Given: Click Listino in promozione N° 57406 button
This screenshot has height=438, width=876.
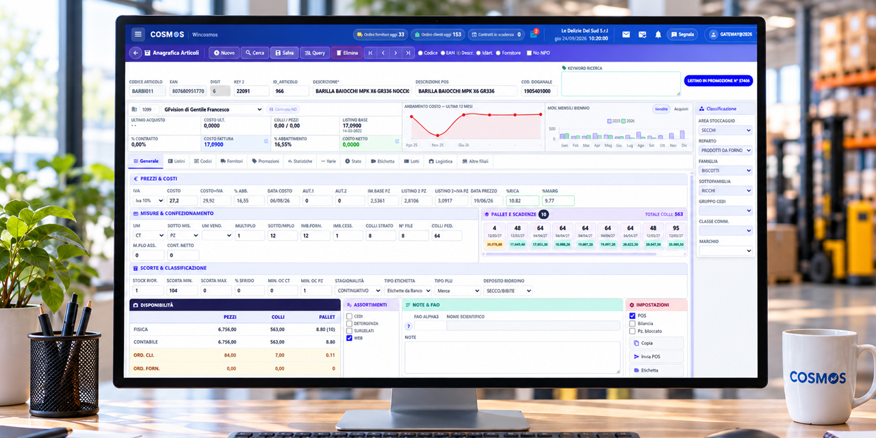Looking at the screenshot, I should coord(719,81).
